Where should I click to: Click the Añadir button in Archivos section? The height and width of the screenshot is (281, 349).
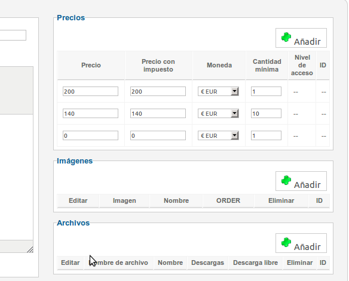tap(301, 243)
